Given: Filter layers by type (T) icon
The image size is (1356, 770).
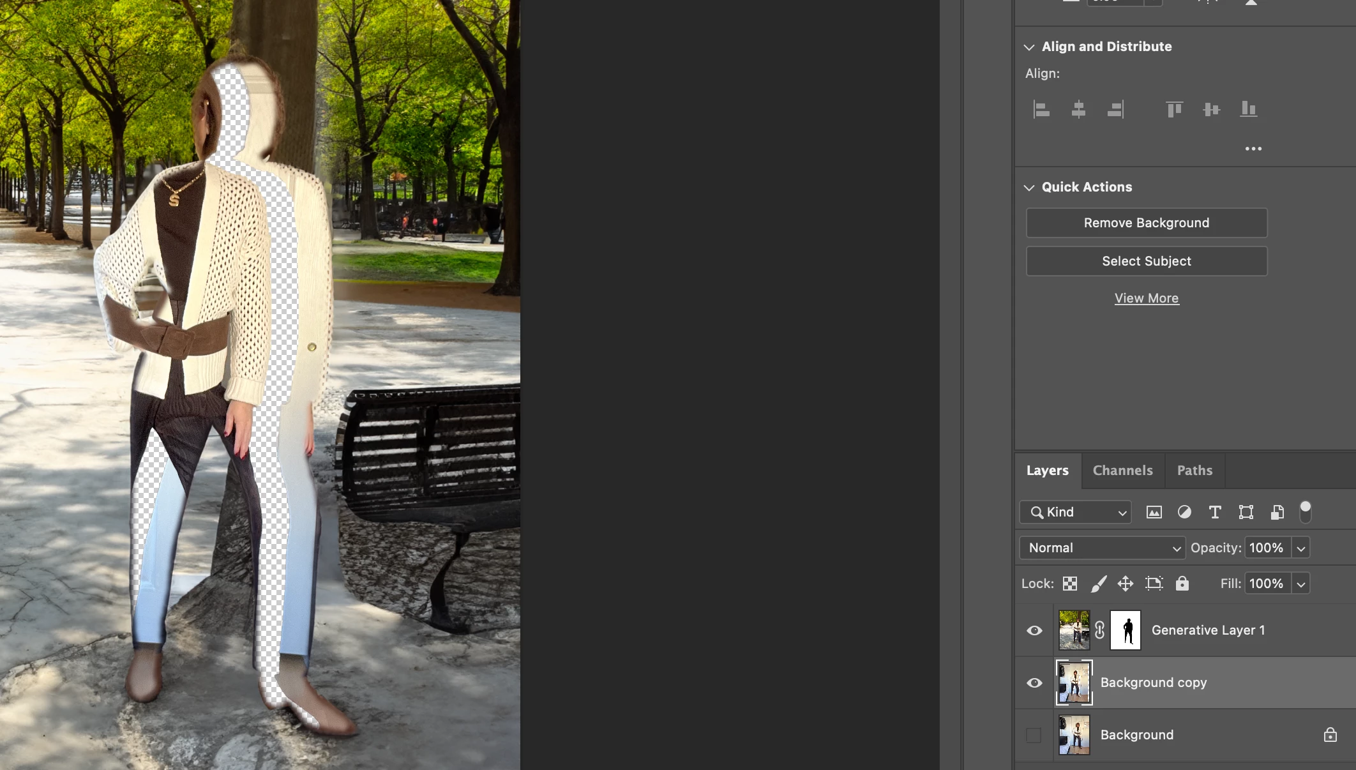Looking at the screenshot, I should [1215, 512].
